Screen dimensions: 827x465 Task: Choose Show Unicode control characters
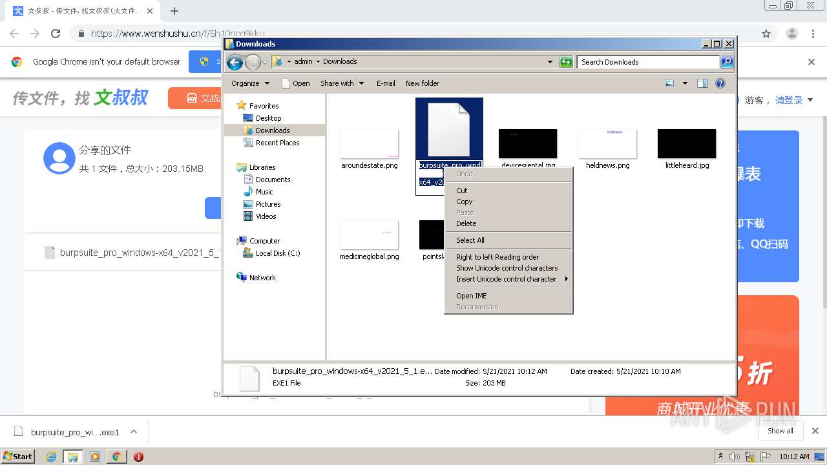click(x=508, y=268)
